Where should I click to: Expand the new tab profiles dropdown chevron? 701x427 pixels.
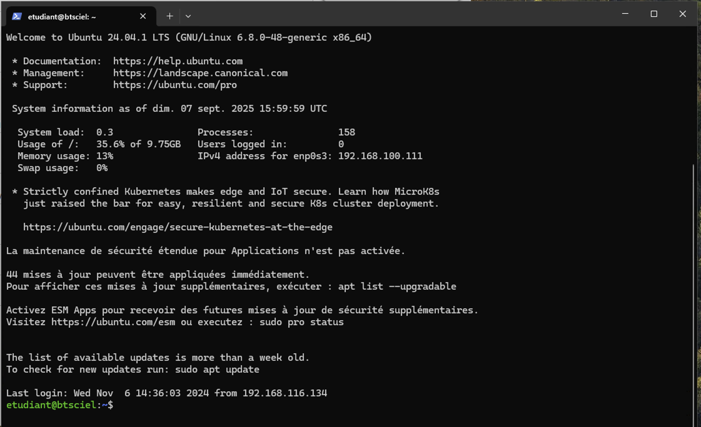[x=188, y=16]
